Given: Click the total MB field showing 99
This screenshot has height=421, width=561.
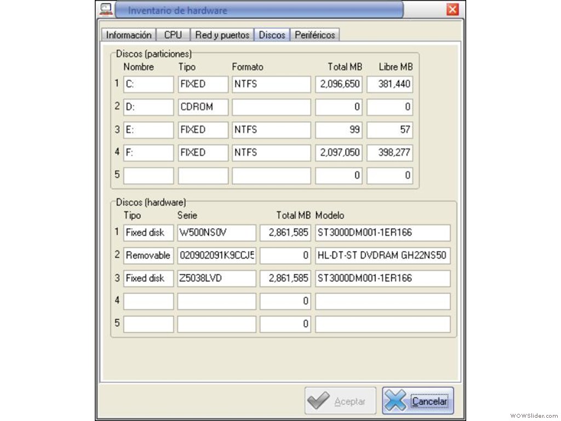Looking at the screenshot, I should tap(339, 130).
